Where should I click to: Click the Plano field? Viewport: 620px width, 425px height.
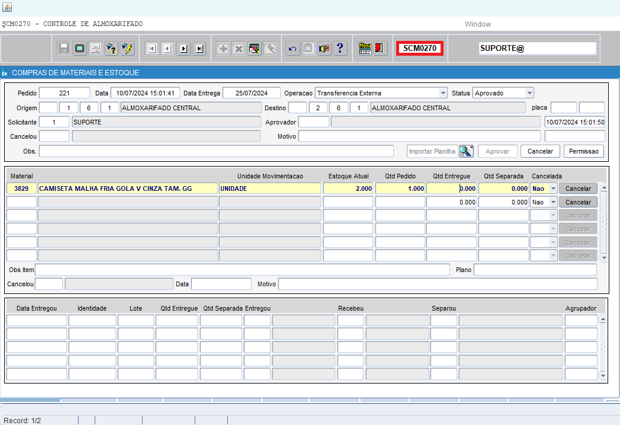click(535, 270)
